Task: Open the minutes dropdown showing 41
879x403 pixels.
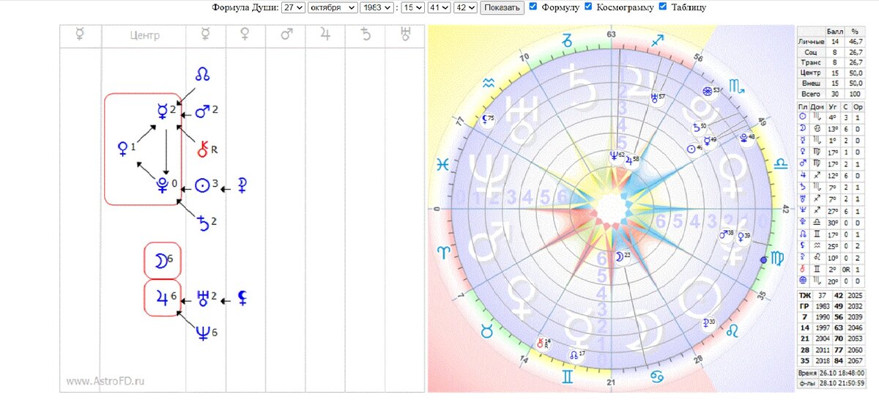Action: tap(438, 7)
